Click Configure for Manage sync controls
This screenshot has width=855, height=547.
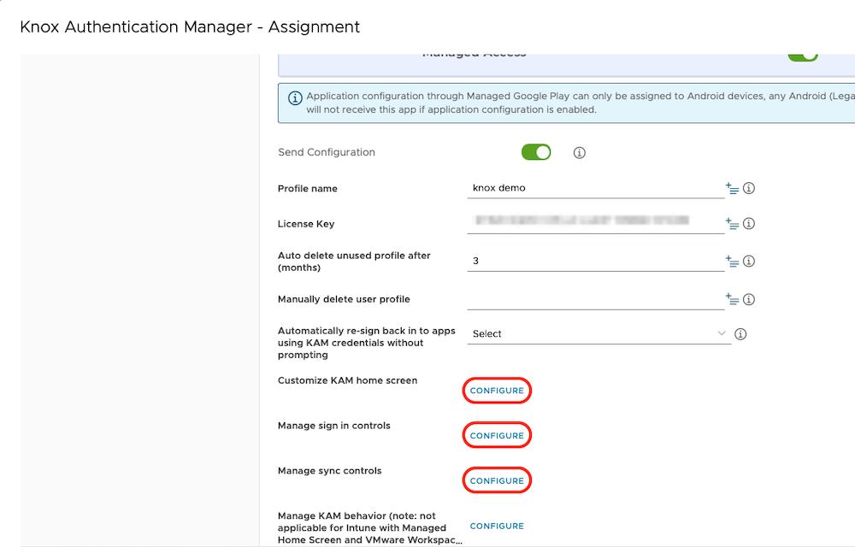click(x=497, y=481)
